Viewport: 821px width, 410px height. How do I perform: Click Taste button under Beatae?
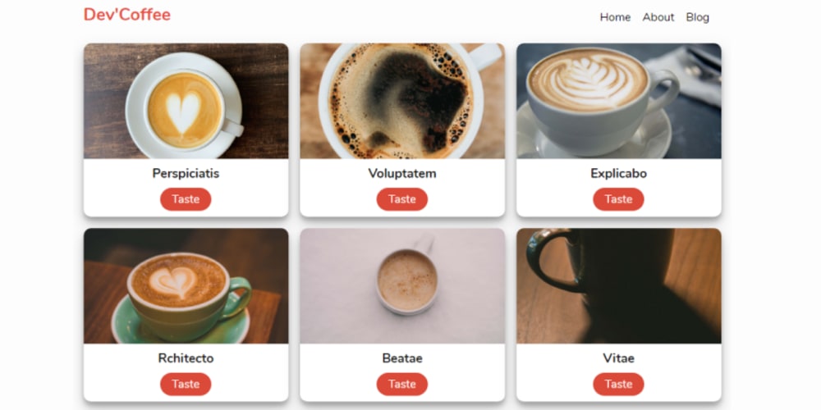click(402, 385)
